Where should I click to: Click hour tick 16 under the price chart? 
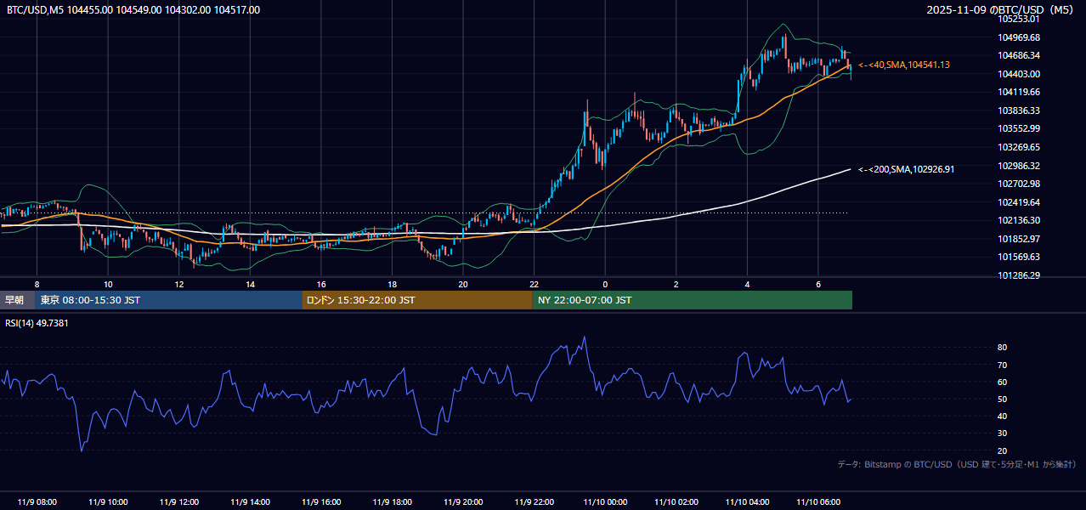321,284
